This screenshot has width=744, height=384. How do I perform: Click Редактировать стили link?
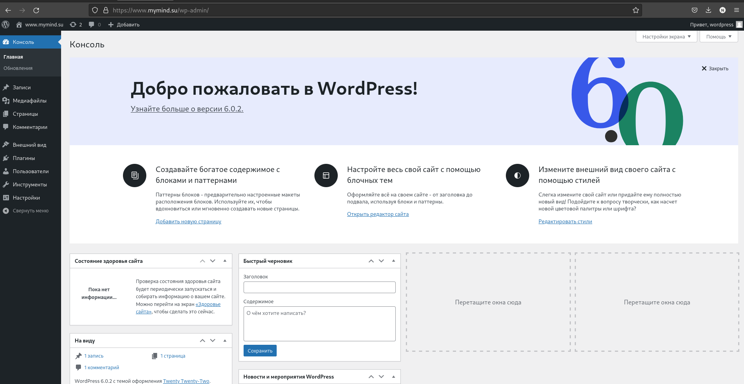coord(565,221)
